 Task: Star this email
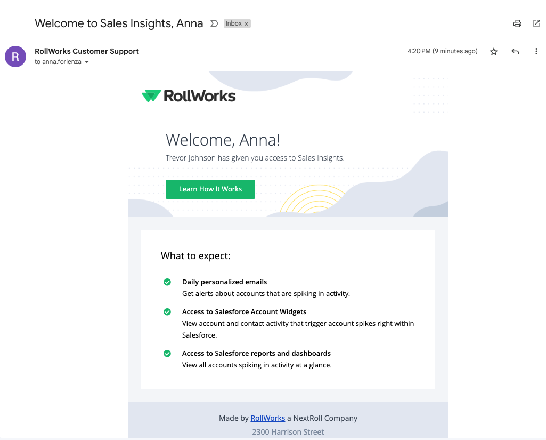point(494,51)
